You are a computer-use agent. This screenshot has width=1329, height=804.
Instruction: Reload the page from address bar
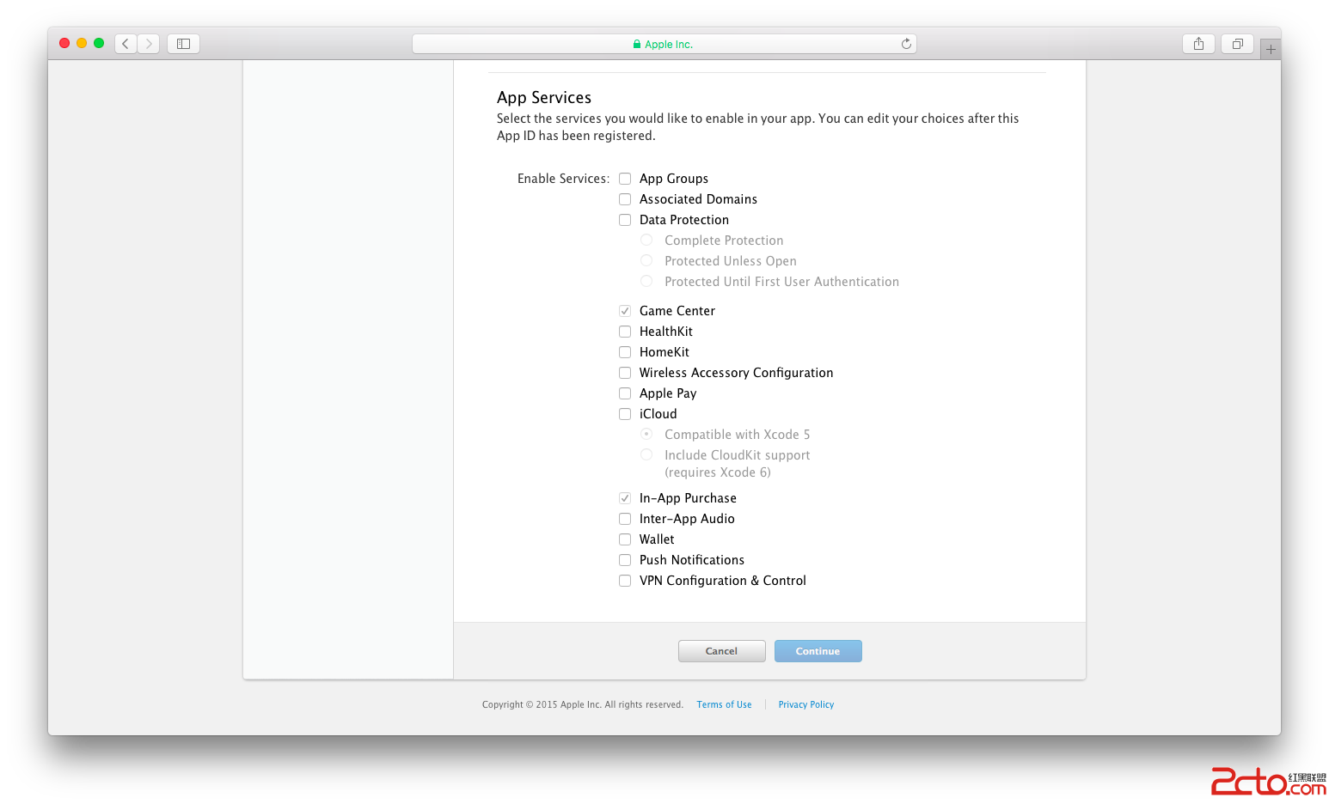click(x=906, y=44)
